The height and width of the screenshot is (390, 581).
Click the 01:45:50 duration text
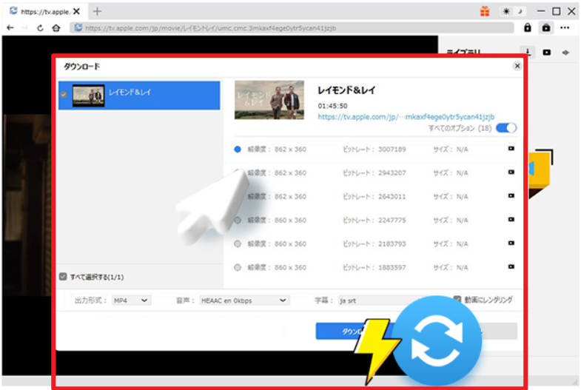tap(332, 106)
